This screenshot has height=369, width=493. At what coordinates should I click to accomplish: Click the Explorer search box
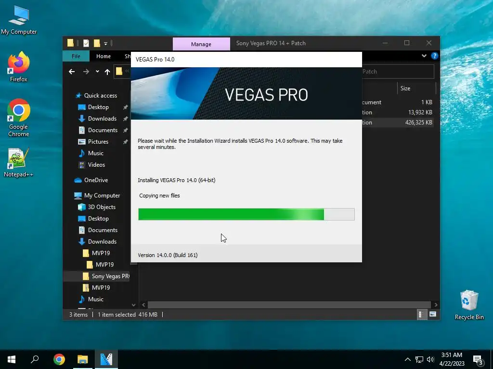pos(398,72)
